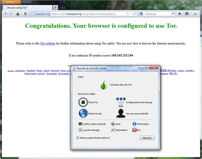This screenshot has width=202, height=159.
Task: Switch language to Chinese link
Action: point(173,73)
